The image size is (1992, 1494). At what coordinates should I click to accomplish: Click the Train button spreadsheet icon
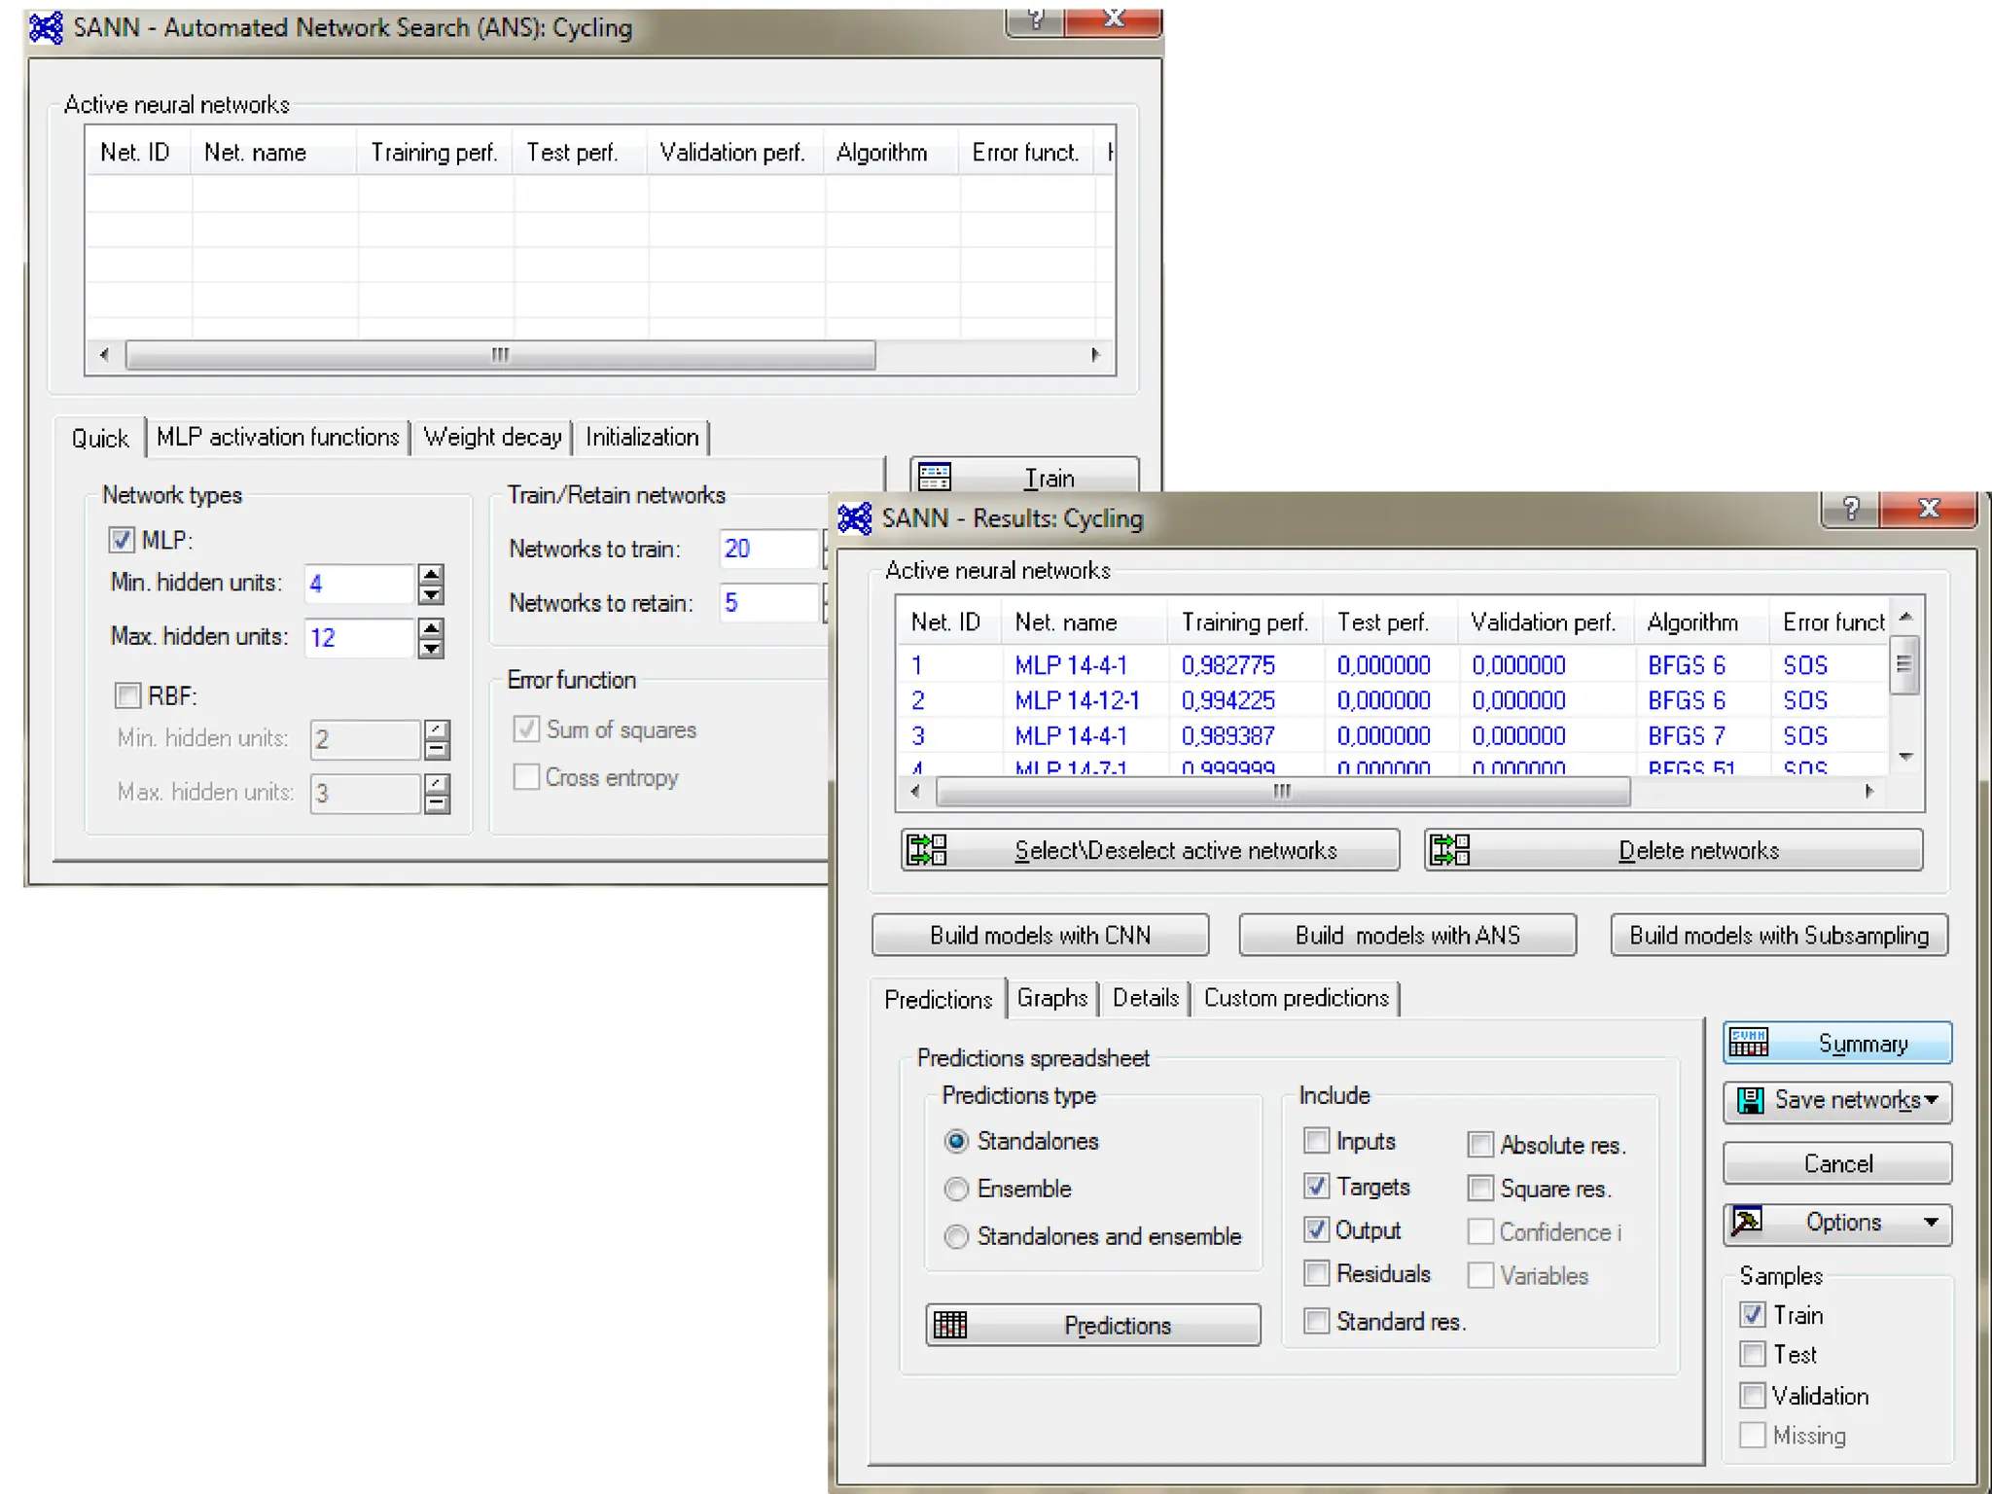click(x=935, y=477)
